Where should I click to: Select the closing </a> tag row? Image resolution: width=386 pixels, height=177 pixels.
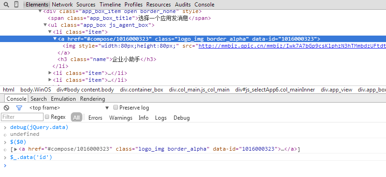click(x=64, y=53)
